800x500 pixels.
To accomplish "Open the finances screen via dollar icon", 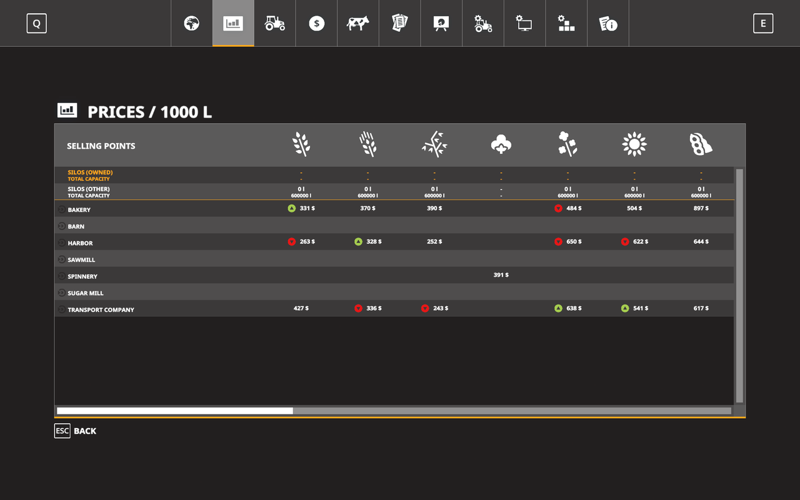I will (316, 23).
